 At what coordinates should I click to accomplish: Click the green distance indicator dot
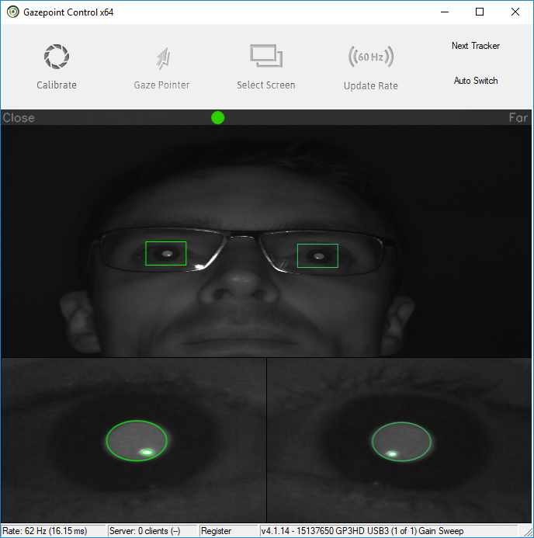[218, 118]
